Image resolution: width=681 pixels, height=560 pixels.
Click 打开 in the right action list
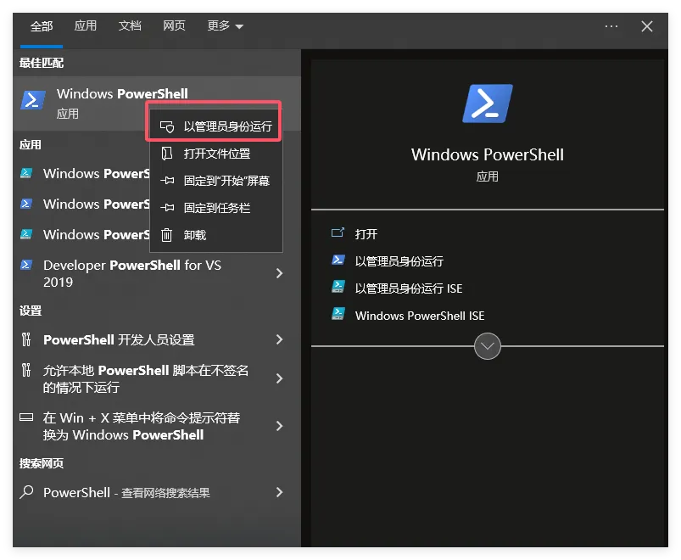(x=366, y=234)
